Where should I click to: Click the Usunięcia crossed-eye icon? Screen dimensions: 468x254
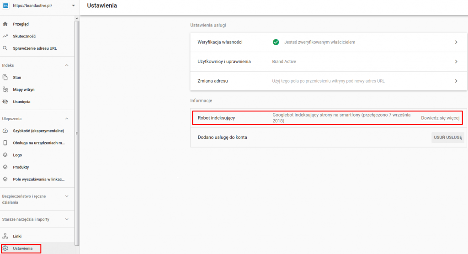pyautogui.click(x=5, y=102)
